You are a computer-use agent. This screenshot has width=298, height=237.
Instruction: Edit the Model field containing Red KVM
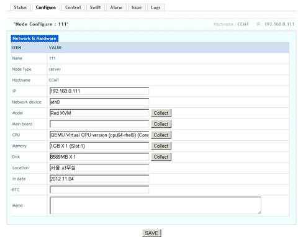pos(99,113)
